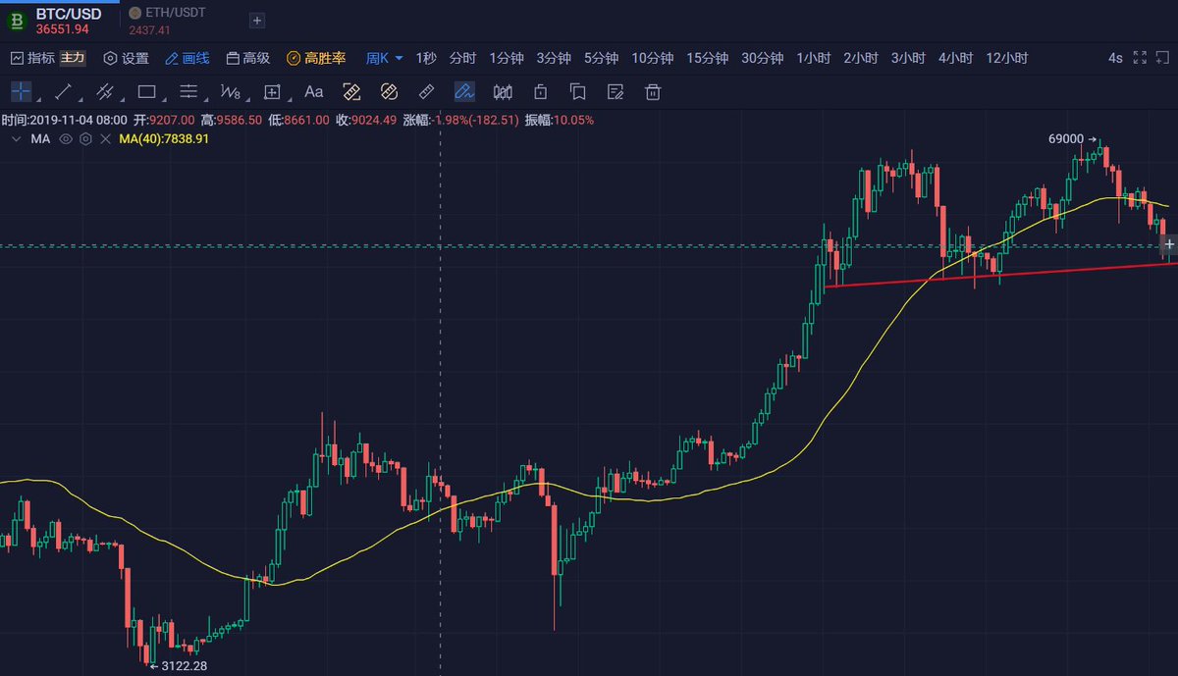The height and width of the screenshot is (676, 1178).
Task: Open the 高级 advanced menu
Action: click(x=247, y=58)
